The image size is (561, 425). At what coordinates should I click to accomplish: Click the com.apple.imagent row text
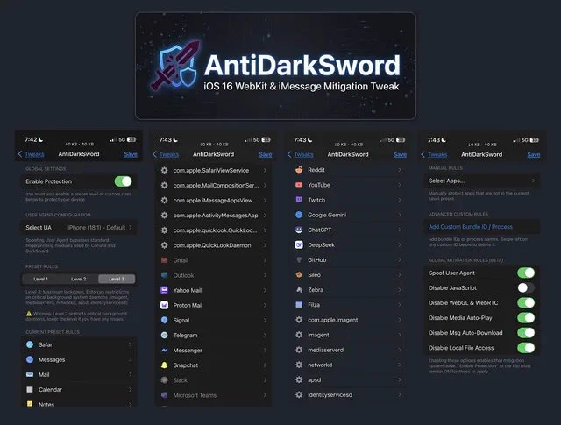tap(333, 320)
